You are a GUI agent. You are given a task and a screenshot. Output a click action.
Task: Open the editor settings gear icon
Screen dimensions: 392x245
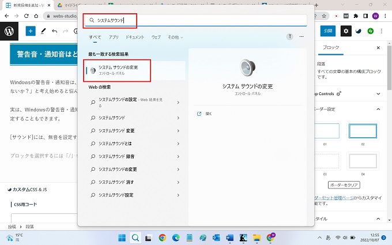(346, 31)
